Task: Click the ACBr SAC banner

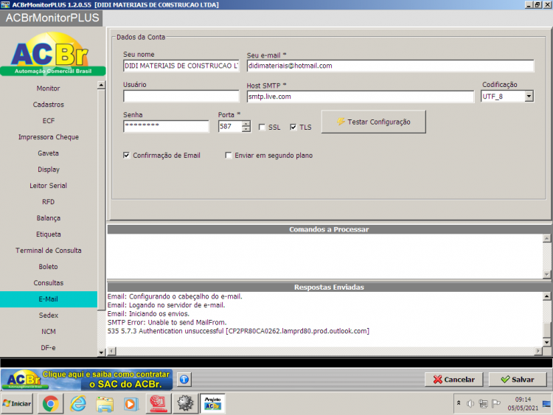Action: 87,380
